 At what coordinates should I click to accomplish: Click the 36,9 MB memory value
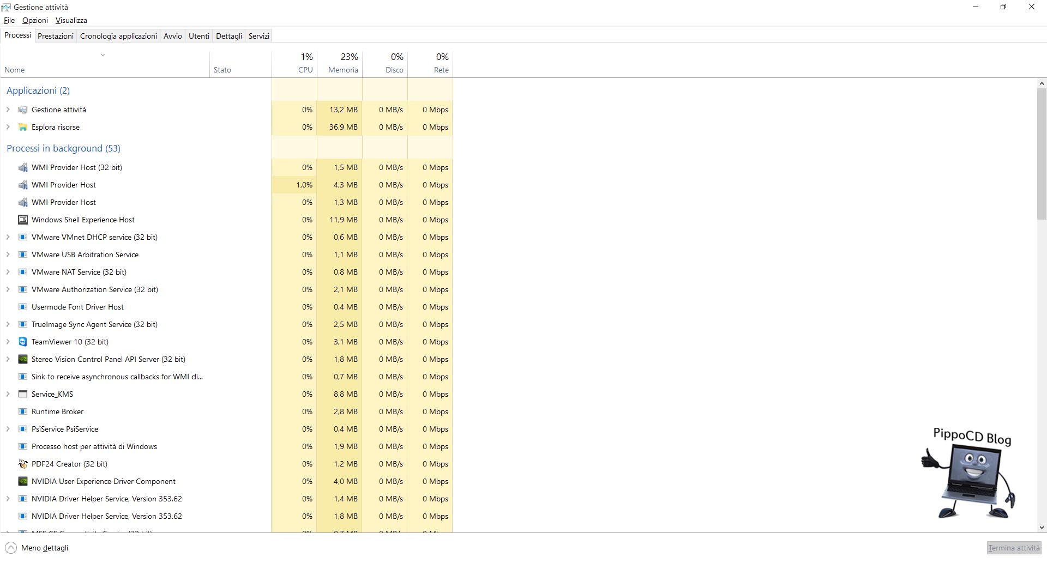click(343, 127)
